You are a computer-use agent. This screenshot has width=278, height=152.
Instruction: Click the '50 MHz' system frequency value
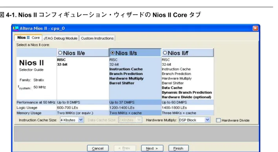[40, 87]
